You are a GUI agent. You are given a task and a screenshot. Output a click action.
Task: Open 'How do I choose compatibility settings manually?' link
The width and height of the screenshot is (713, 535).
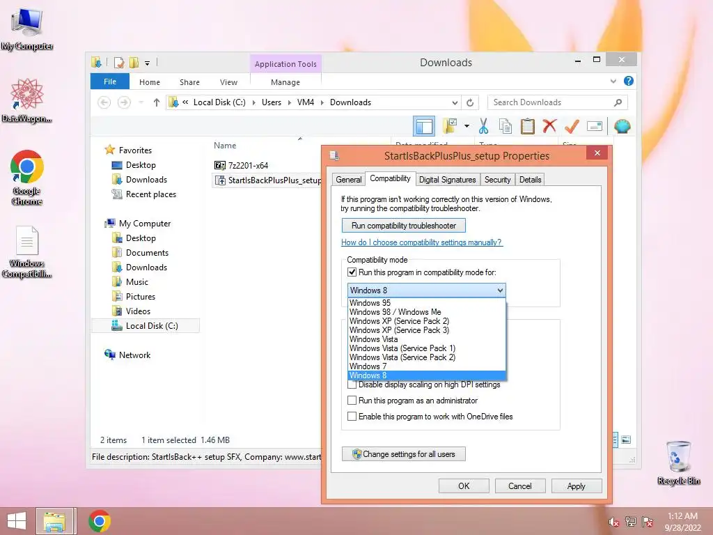point(421,242)
